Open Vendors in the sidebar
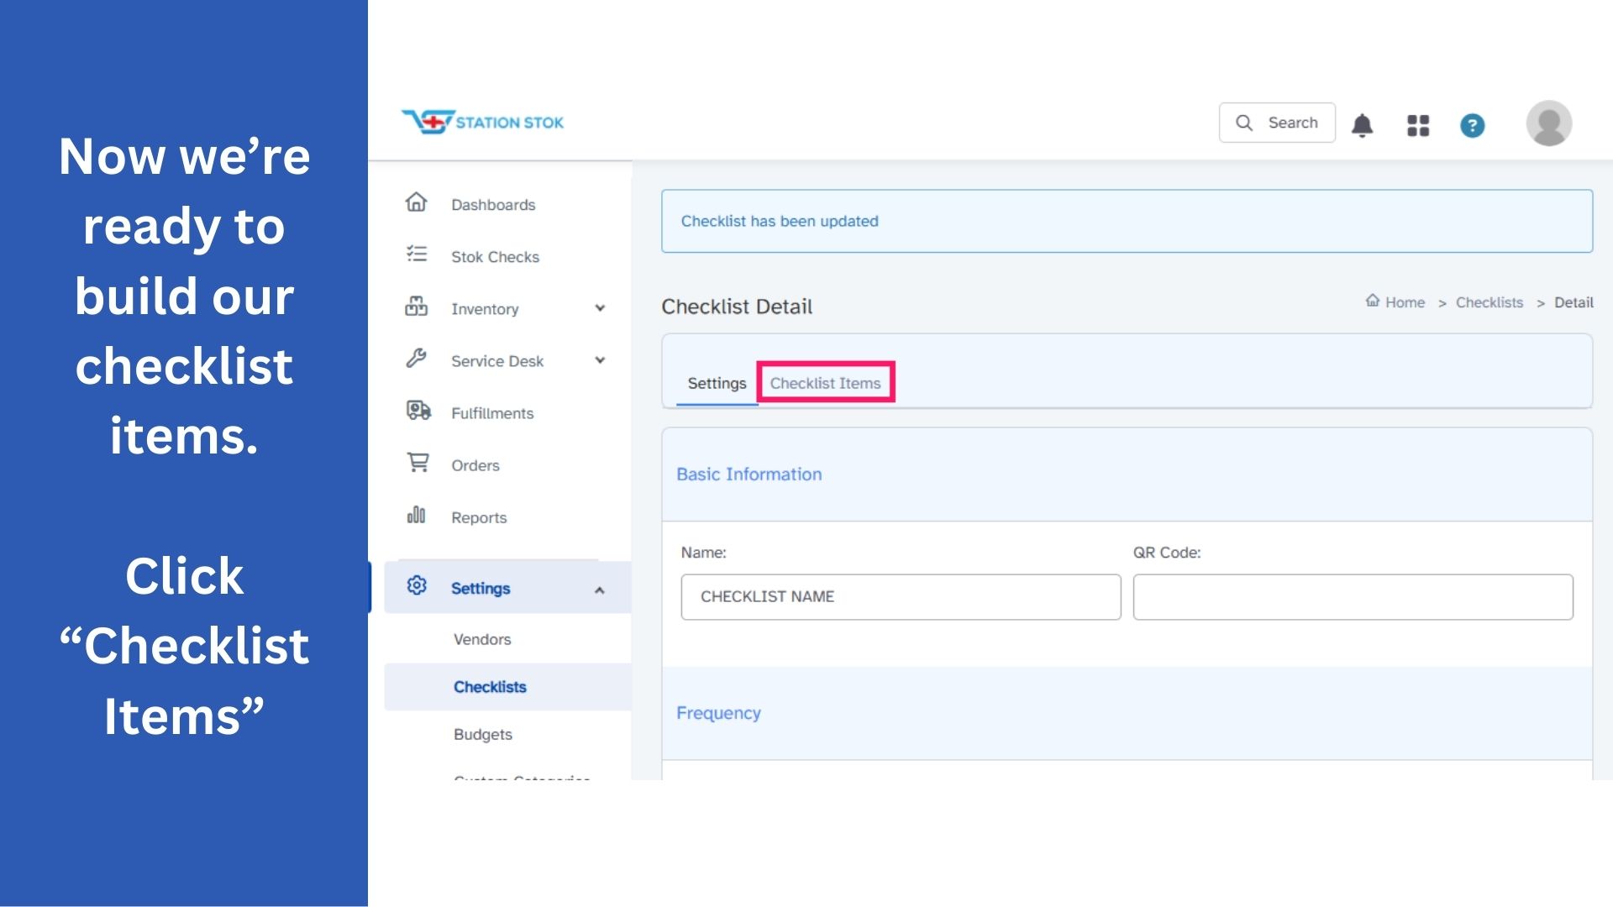This screenshot has width=1613, height=907. tap(482, 639)
